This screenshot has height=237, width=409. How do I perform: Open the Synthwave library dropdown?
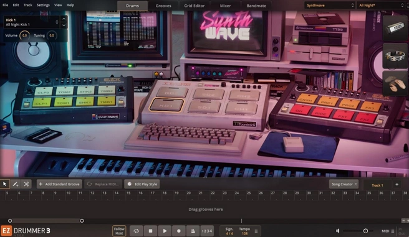330,5
